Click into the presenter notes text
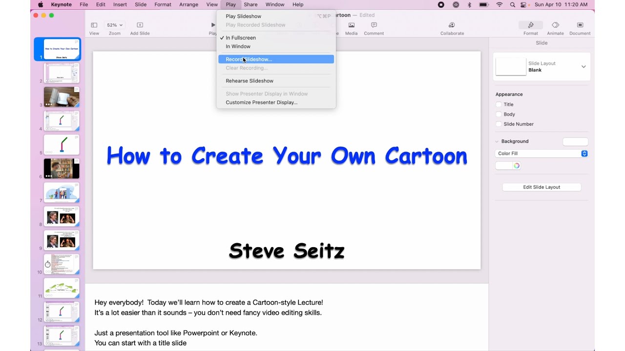 click(208, 323)
